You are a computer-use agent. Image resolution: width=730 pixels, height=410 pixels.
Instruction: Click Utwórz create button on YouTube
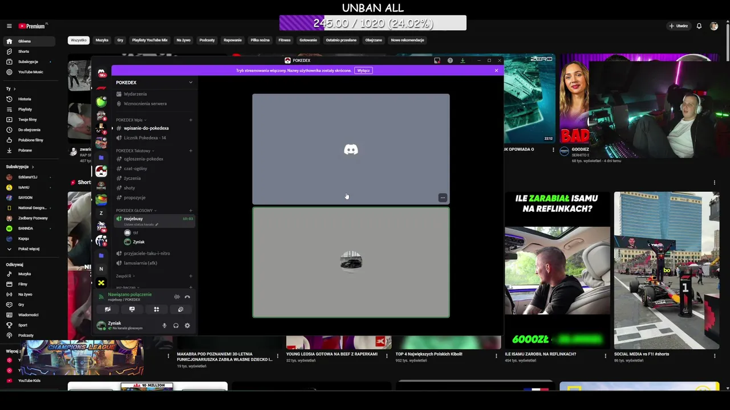click(x=679, y=26)
